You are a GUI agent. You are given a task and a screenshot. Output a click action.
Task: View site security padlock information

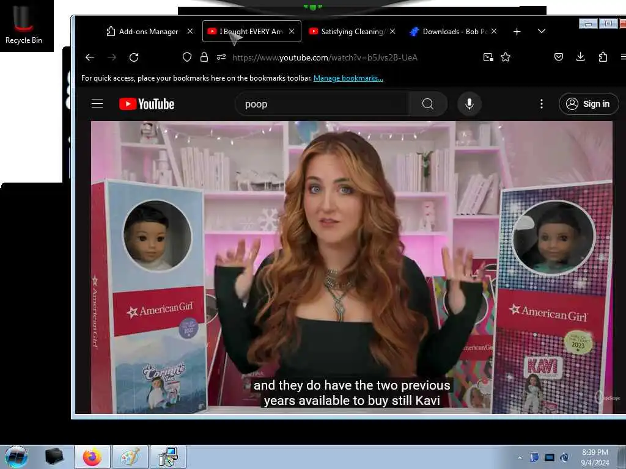[204, 57]
